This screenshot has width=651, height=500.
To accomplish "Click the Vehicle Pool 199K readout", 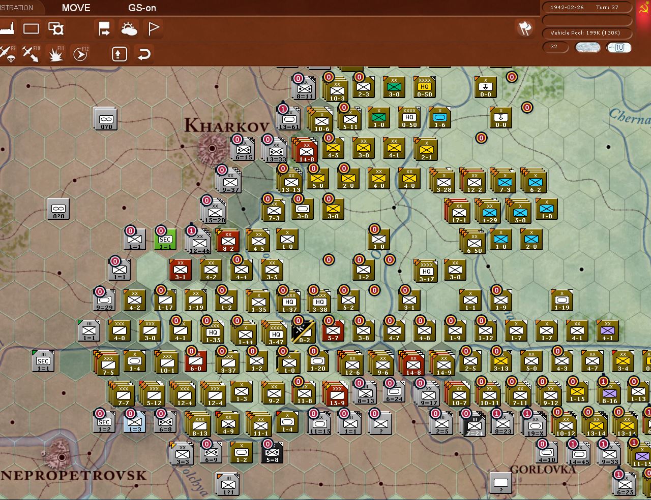I will [588, 33].
